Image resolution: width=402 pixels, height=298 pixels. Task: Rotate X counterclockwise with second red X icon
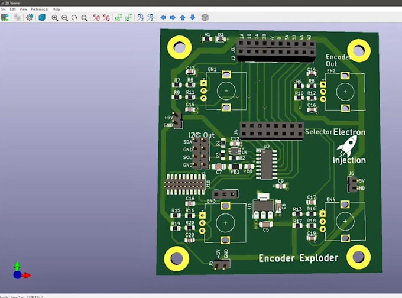click(x=106, y=17)
